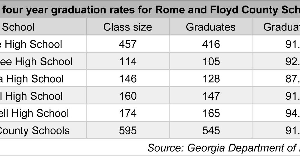This screenshot has width=300, height=157.
Task: Click the table title about graduation rates
Action: 150,10
